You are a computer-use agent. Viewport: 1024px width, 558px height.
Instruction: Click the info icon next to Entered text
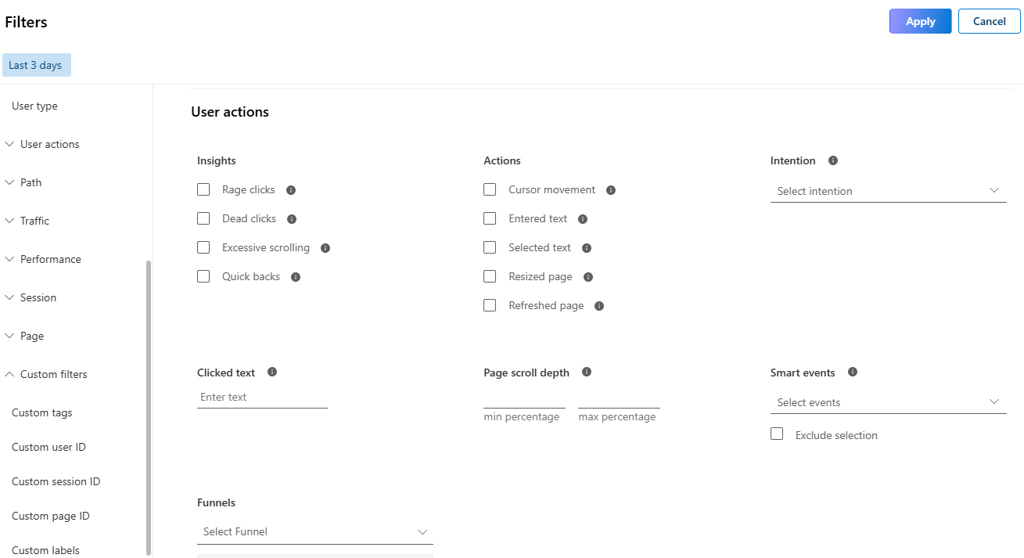[x=583, y=219]
